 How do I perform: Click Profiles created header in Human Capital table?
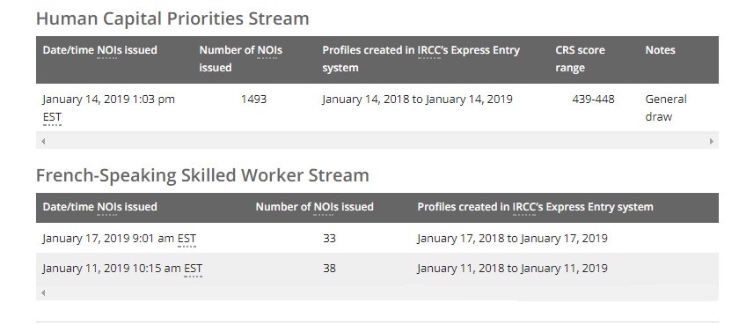point(421,59)
